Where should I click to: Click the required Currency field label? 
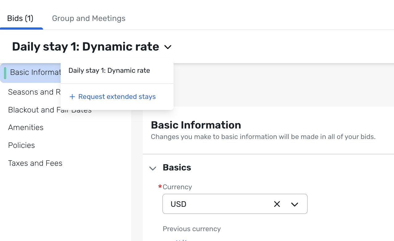click(x=177, y=187)
